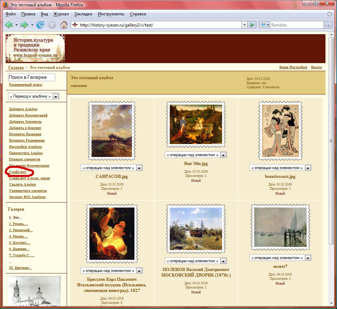Click Добавить в Корзину link
337x309 pixels.
[x=25, y=128]
